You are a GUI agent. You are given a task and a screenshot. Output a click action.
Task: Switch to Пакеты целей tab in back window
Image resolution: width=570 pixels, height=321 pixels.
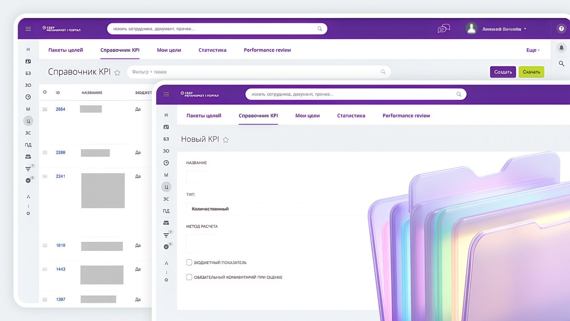pos(66,50)
